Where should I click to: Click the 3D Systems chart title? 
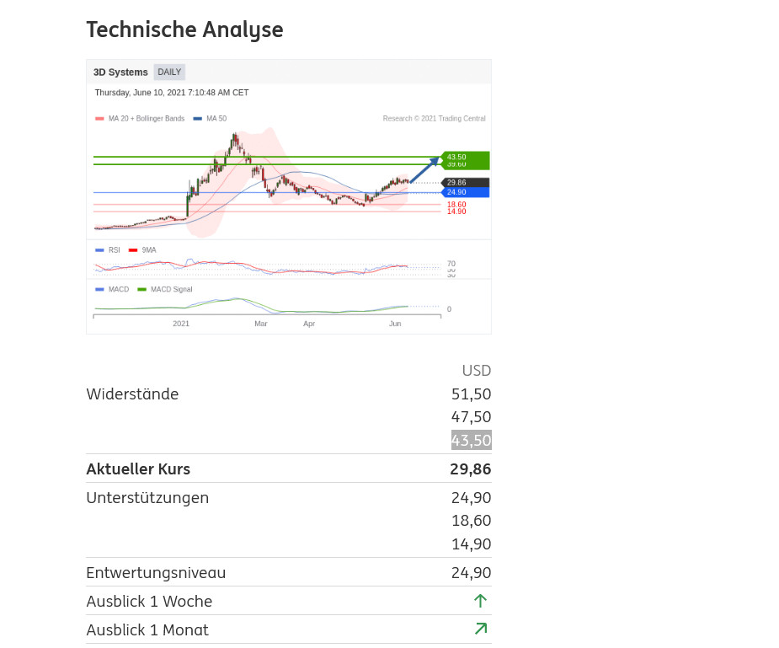click(120, 72)
